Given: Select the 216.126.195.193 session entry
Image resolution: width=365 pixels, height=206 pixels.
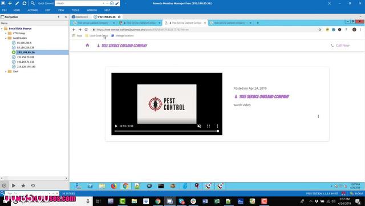Looking at the screenshot, I should (x=26, y=67).
